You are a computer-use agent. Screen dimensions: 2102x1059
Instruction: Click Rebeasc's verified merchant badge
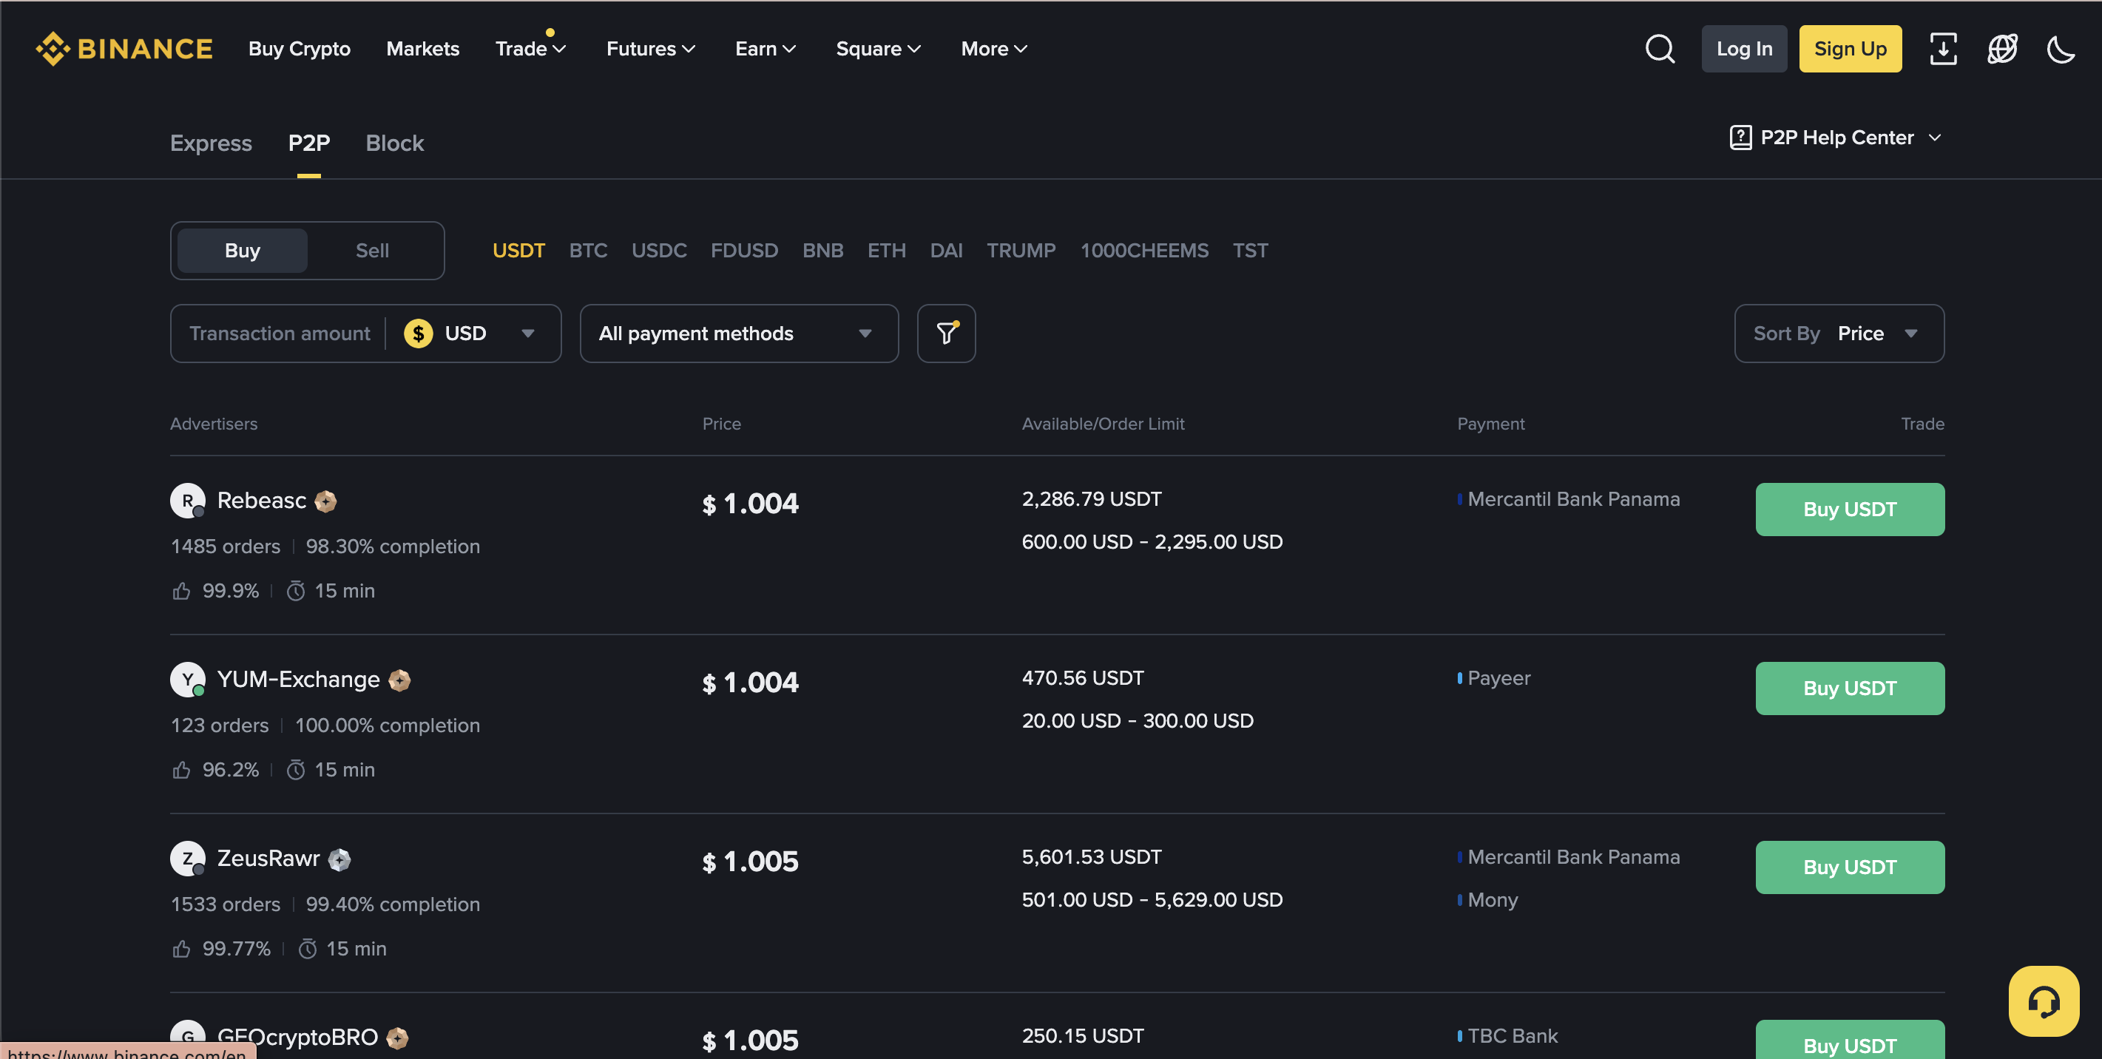(x=325, y=501)
